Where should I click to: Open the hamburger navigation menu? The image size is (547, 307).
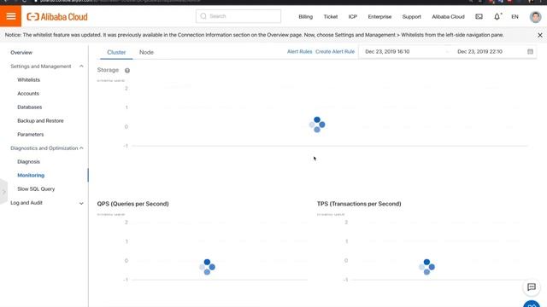coord(10,16)
